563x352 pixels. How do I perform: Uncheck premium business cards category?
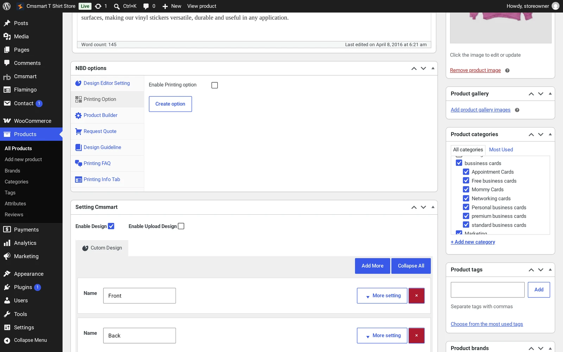coord(466,216)
